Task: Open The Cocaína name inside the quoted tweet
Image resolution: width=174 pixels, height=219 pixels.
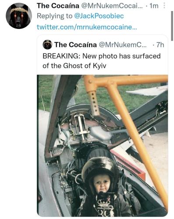Action: [x=75, y=45]
